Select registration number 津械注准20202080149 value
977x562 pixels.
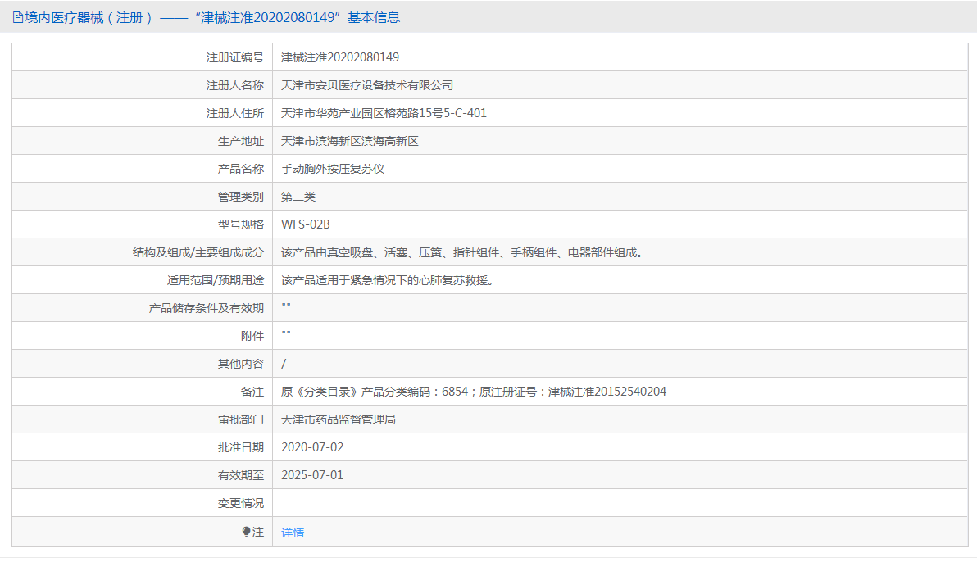click(x=339, y=57)
